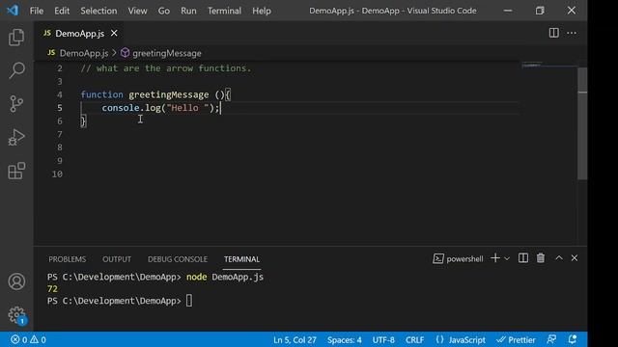Click 'console' on line 5
The image size is (618, 347).
click(x=121, y=108)
